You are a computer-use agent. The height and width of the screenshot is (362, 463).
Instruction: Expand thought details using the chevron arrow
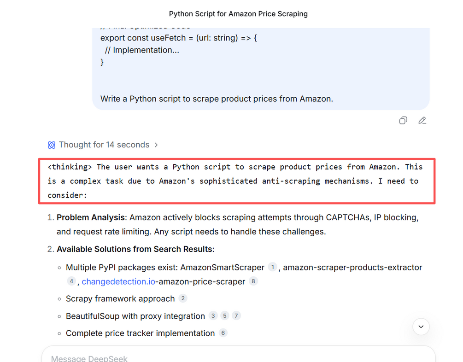click(156, 145)
